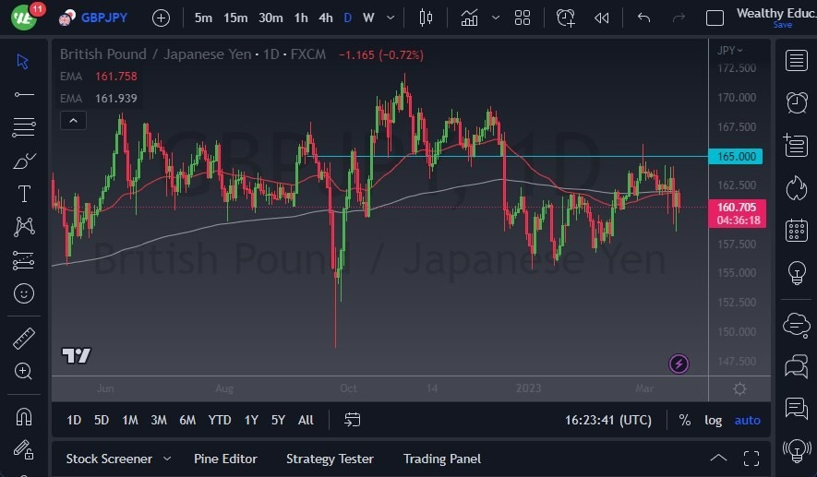817x477 pixels.
Task: Switch to the 30m timeframe
Action: point(270,18)
